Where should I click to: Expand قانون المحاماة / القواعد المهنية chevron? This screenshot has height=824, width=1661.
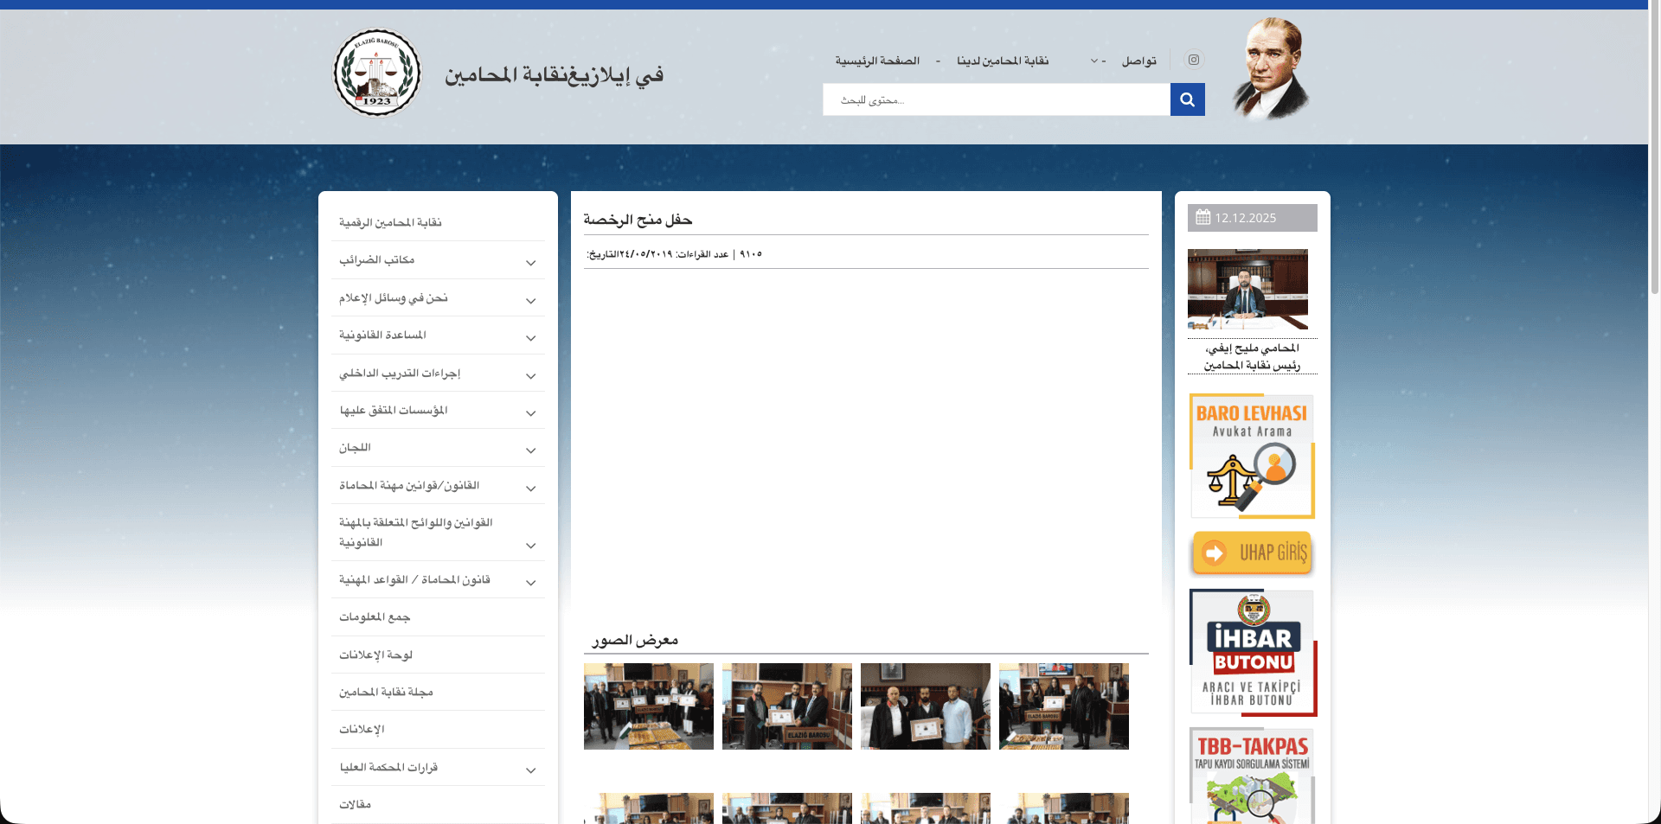[x=531, y=583]
